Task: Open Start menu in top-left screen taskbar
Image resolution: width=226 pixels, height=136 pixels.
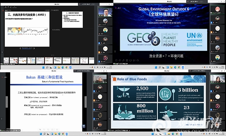Action: 43,67
